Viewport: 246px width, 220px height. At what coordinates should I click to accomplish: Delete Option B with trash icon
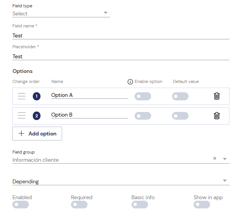click(x=217, y=116)
